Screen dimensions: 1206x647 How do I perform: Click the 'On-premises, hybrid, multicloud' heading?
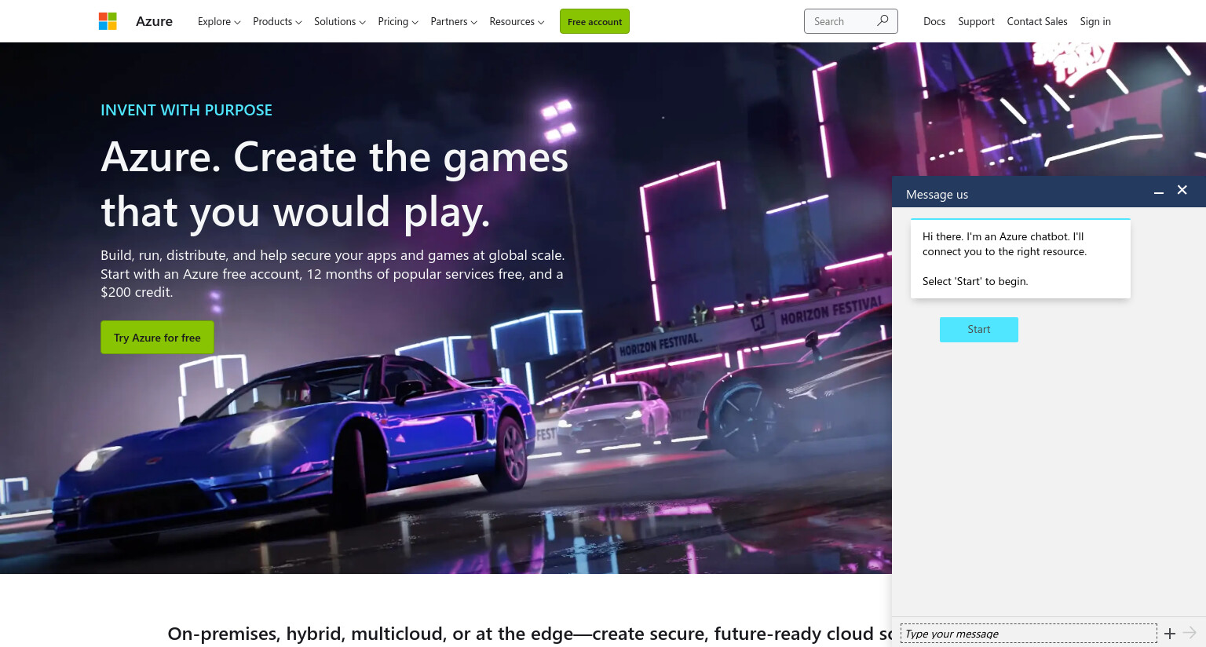pyautogui.click(x=530, y=634)
